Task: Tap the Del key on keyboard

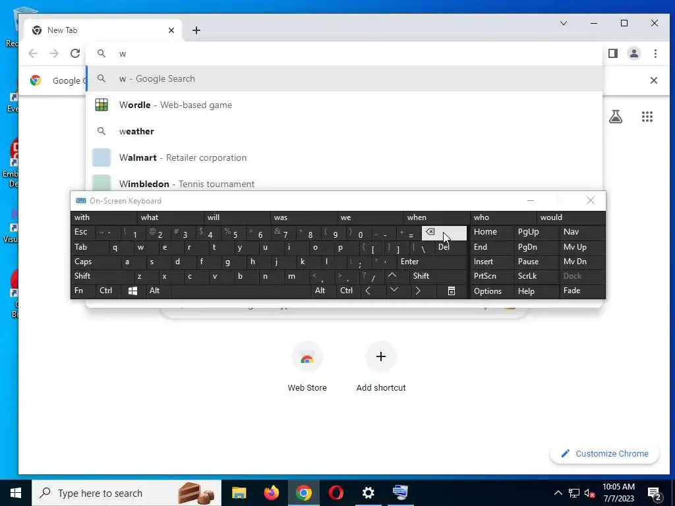Action: click(x=451, y=247)
